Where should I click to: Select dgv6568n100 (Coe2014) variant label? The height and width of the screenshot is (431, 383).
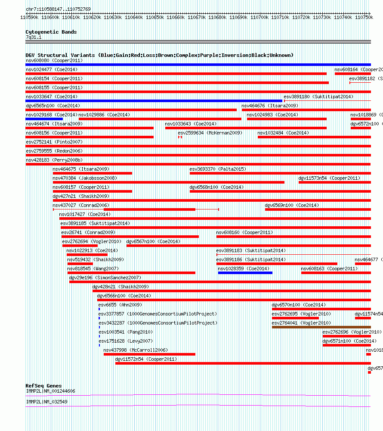[216, 187]
